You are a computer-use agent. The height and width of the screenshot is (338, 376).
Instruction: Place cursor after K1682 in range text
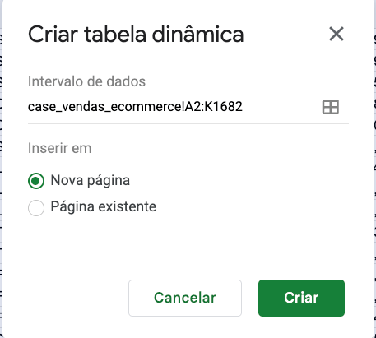(243, 107)
